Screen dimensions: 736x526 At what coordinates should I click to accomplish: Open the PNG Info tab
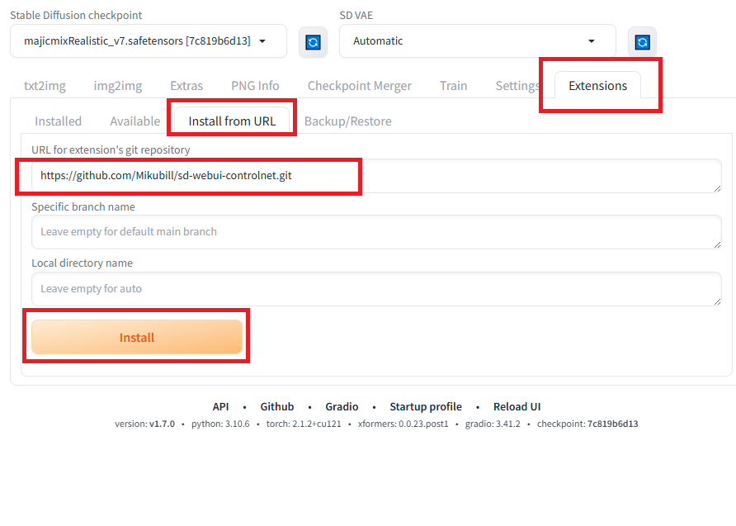(x=255, y=86)
